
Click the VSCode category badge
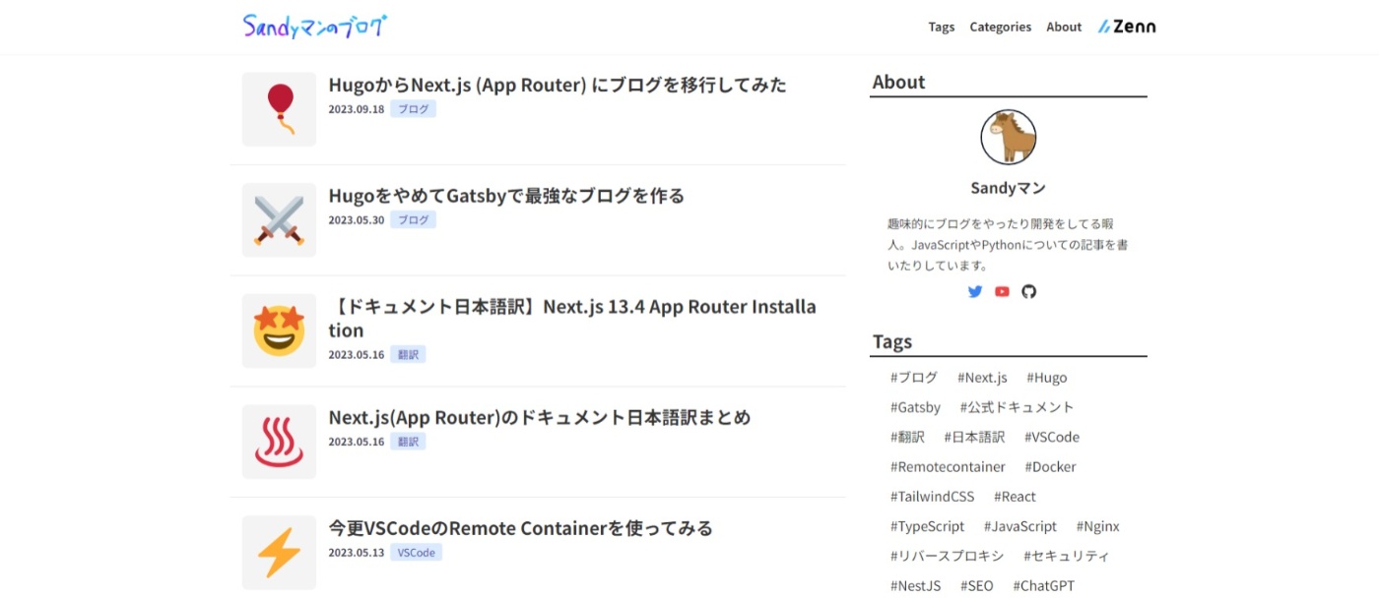point(416,553)
